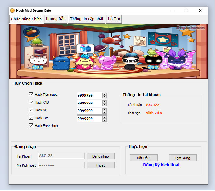Decrease the Hack KNB value with down arrow
Viewport: 215px width, 191px height.
[x=105, y=105]
